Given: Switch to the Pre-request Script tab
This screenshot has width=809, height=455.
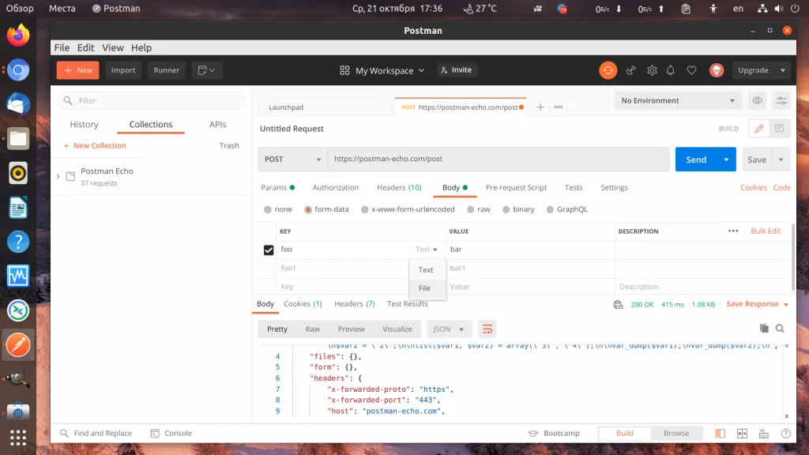Looking at the screenshot, I should coord(516,188).
